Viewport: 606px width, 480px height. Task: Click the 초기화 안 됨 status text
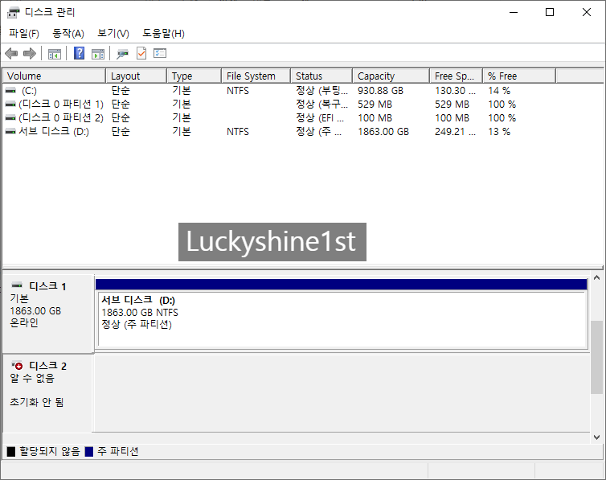click(x=37, y=402)
